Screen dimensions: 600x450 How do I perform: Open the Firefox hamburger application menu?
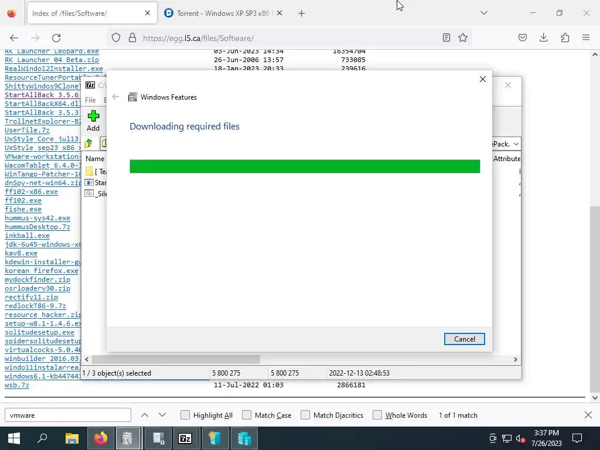(x=586, y=37)
